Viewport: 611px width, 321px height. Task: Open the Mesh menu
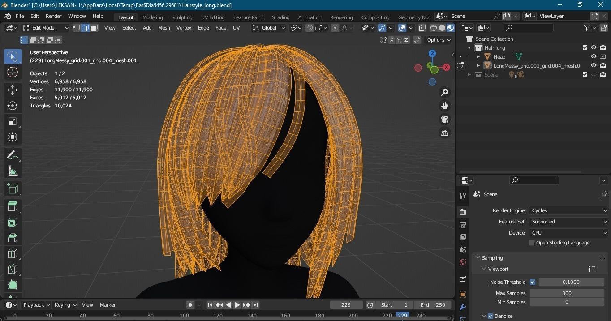(x=164, y=28)
